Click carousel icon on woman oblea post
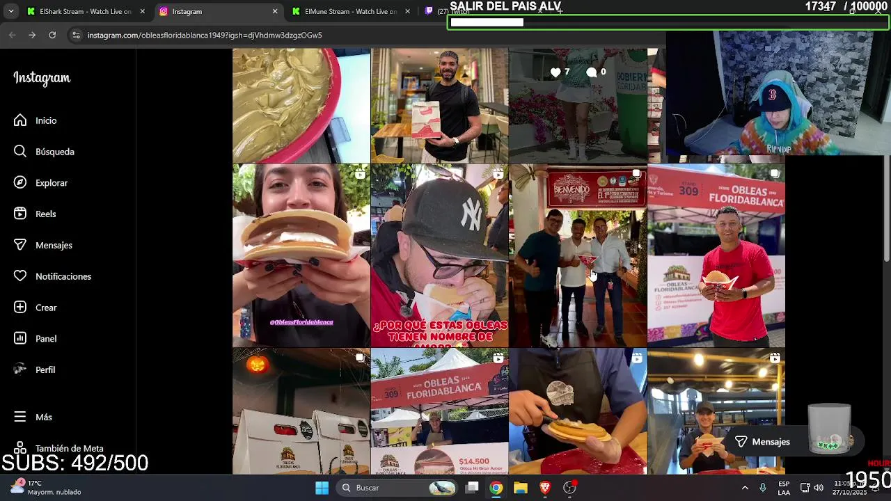891x501 pixels. [360, 174]
